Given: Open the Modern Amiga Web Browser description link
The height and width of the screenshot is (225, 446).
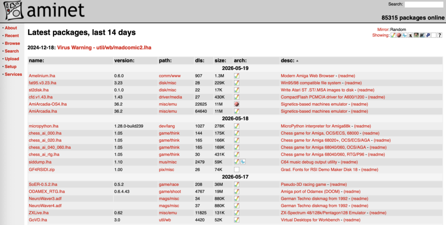Looking at the screenshot, I should coord(307,76).
